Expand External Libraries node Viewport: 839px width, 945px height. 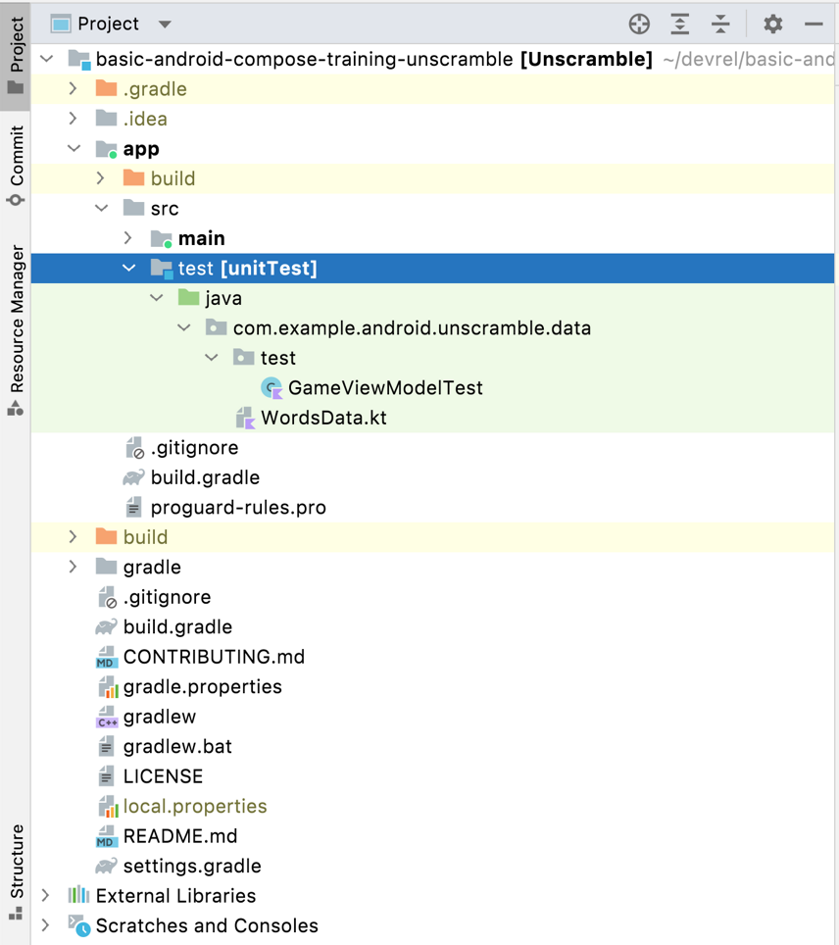tap(46, 896)
